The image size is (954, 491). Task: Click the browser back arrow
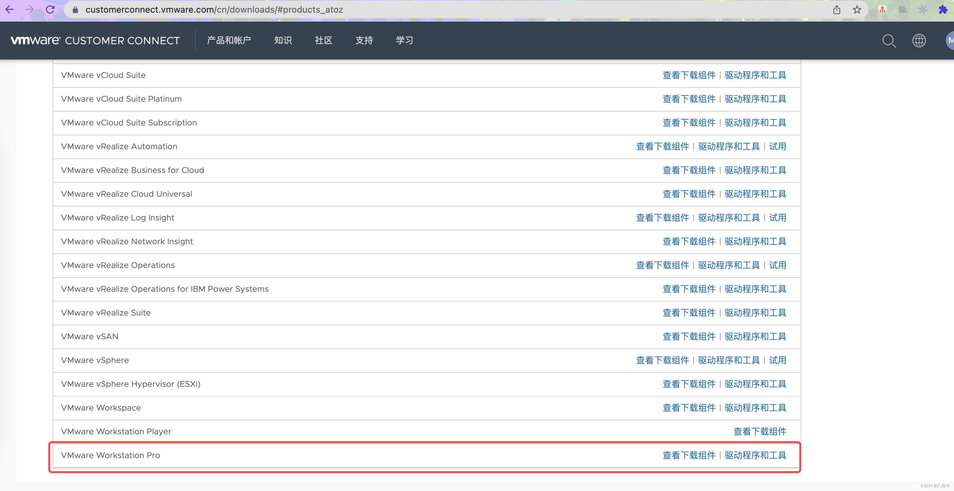click(10, 9)
